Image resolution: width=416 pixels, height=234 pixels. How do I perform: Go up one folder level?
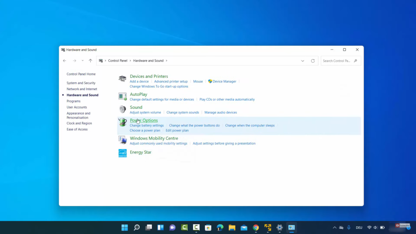tap(90, 61)
